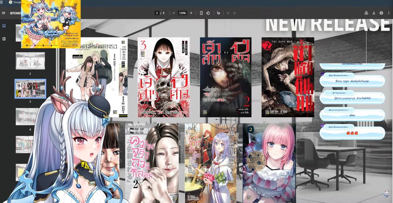Download the PDF file
The image size is (393, 203).
pyautogui.click(x=374, y=13)
